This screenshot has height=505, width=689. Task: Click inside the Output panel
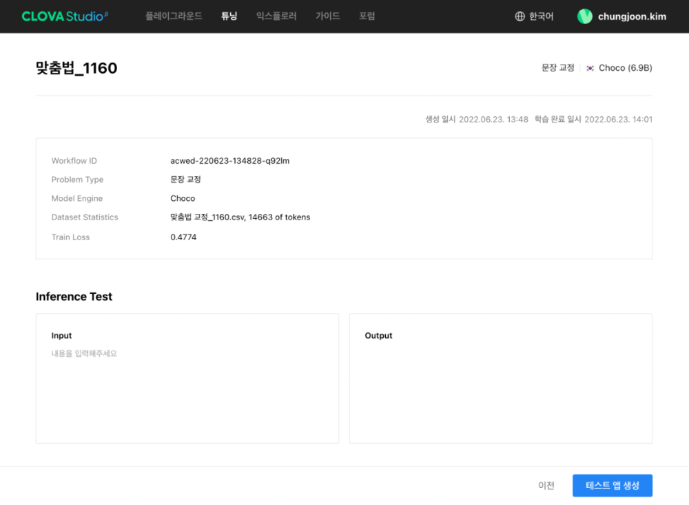tap(500, 385)
